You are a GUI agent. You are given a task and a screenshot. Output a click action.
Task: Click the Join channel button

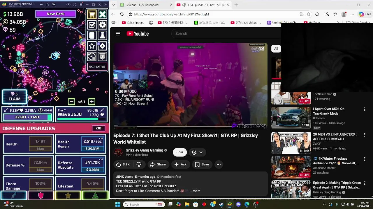coord(180,152)
